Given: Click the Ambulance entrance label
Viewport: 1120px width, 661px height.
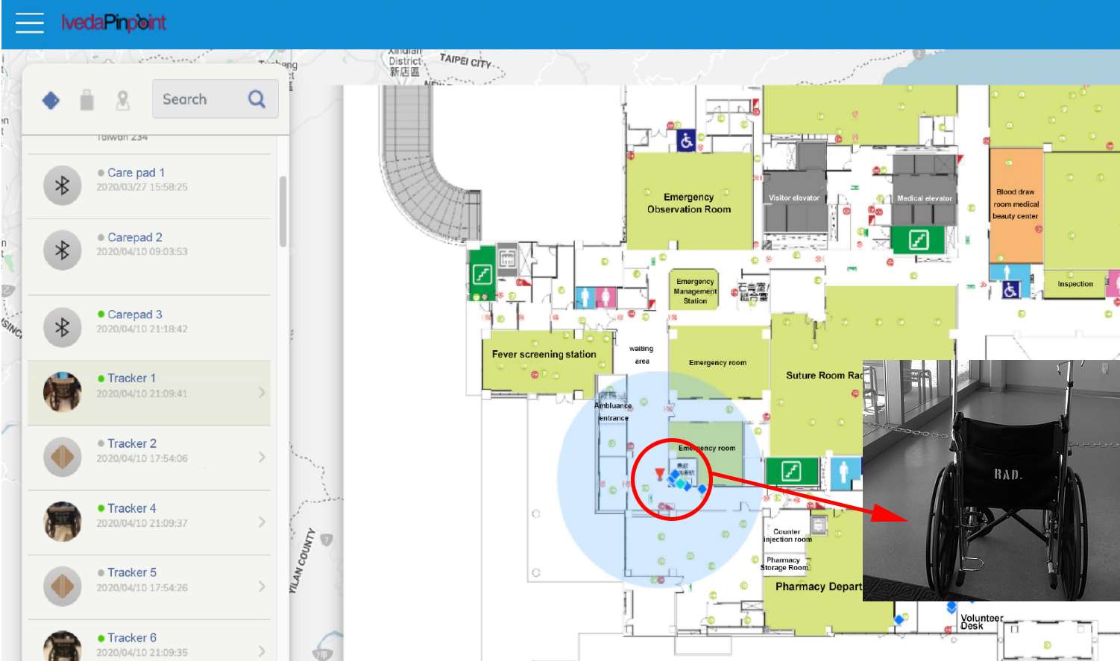Looking at the screenshot, I should tap(613, 411).
